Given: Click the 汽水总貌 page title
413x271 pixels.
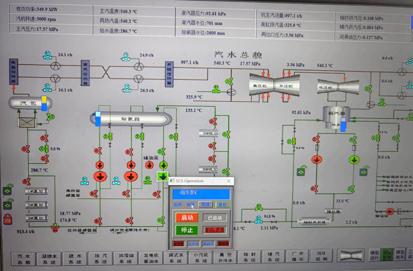Looking at the screenshot, I should click(x=238, y=55).
